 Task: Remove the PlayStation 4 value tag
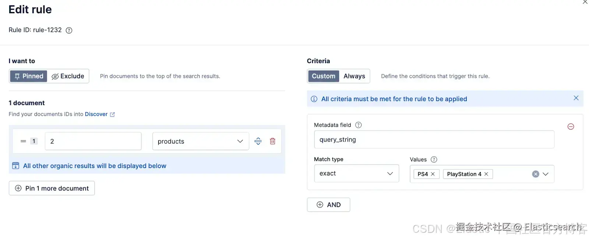(486, 174)
